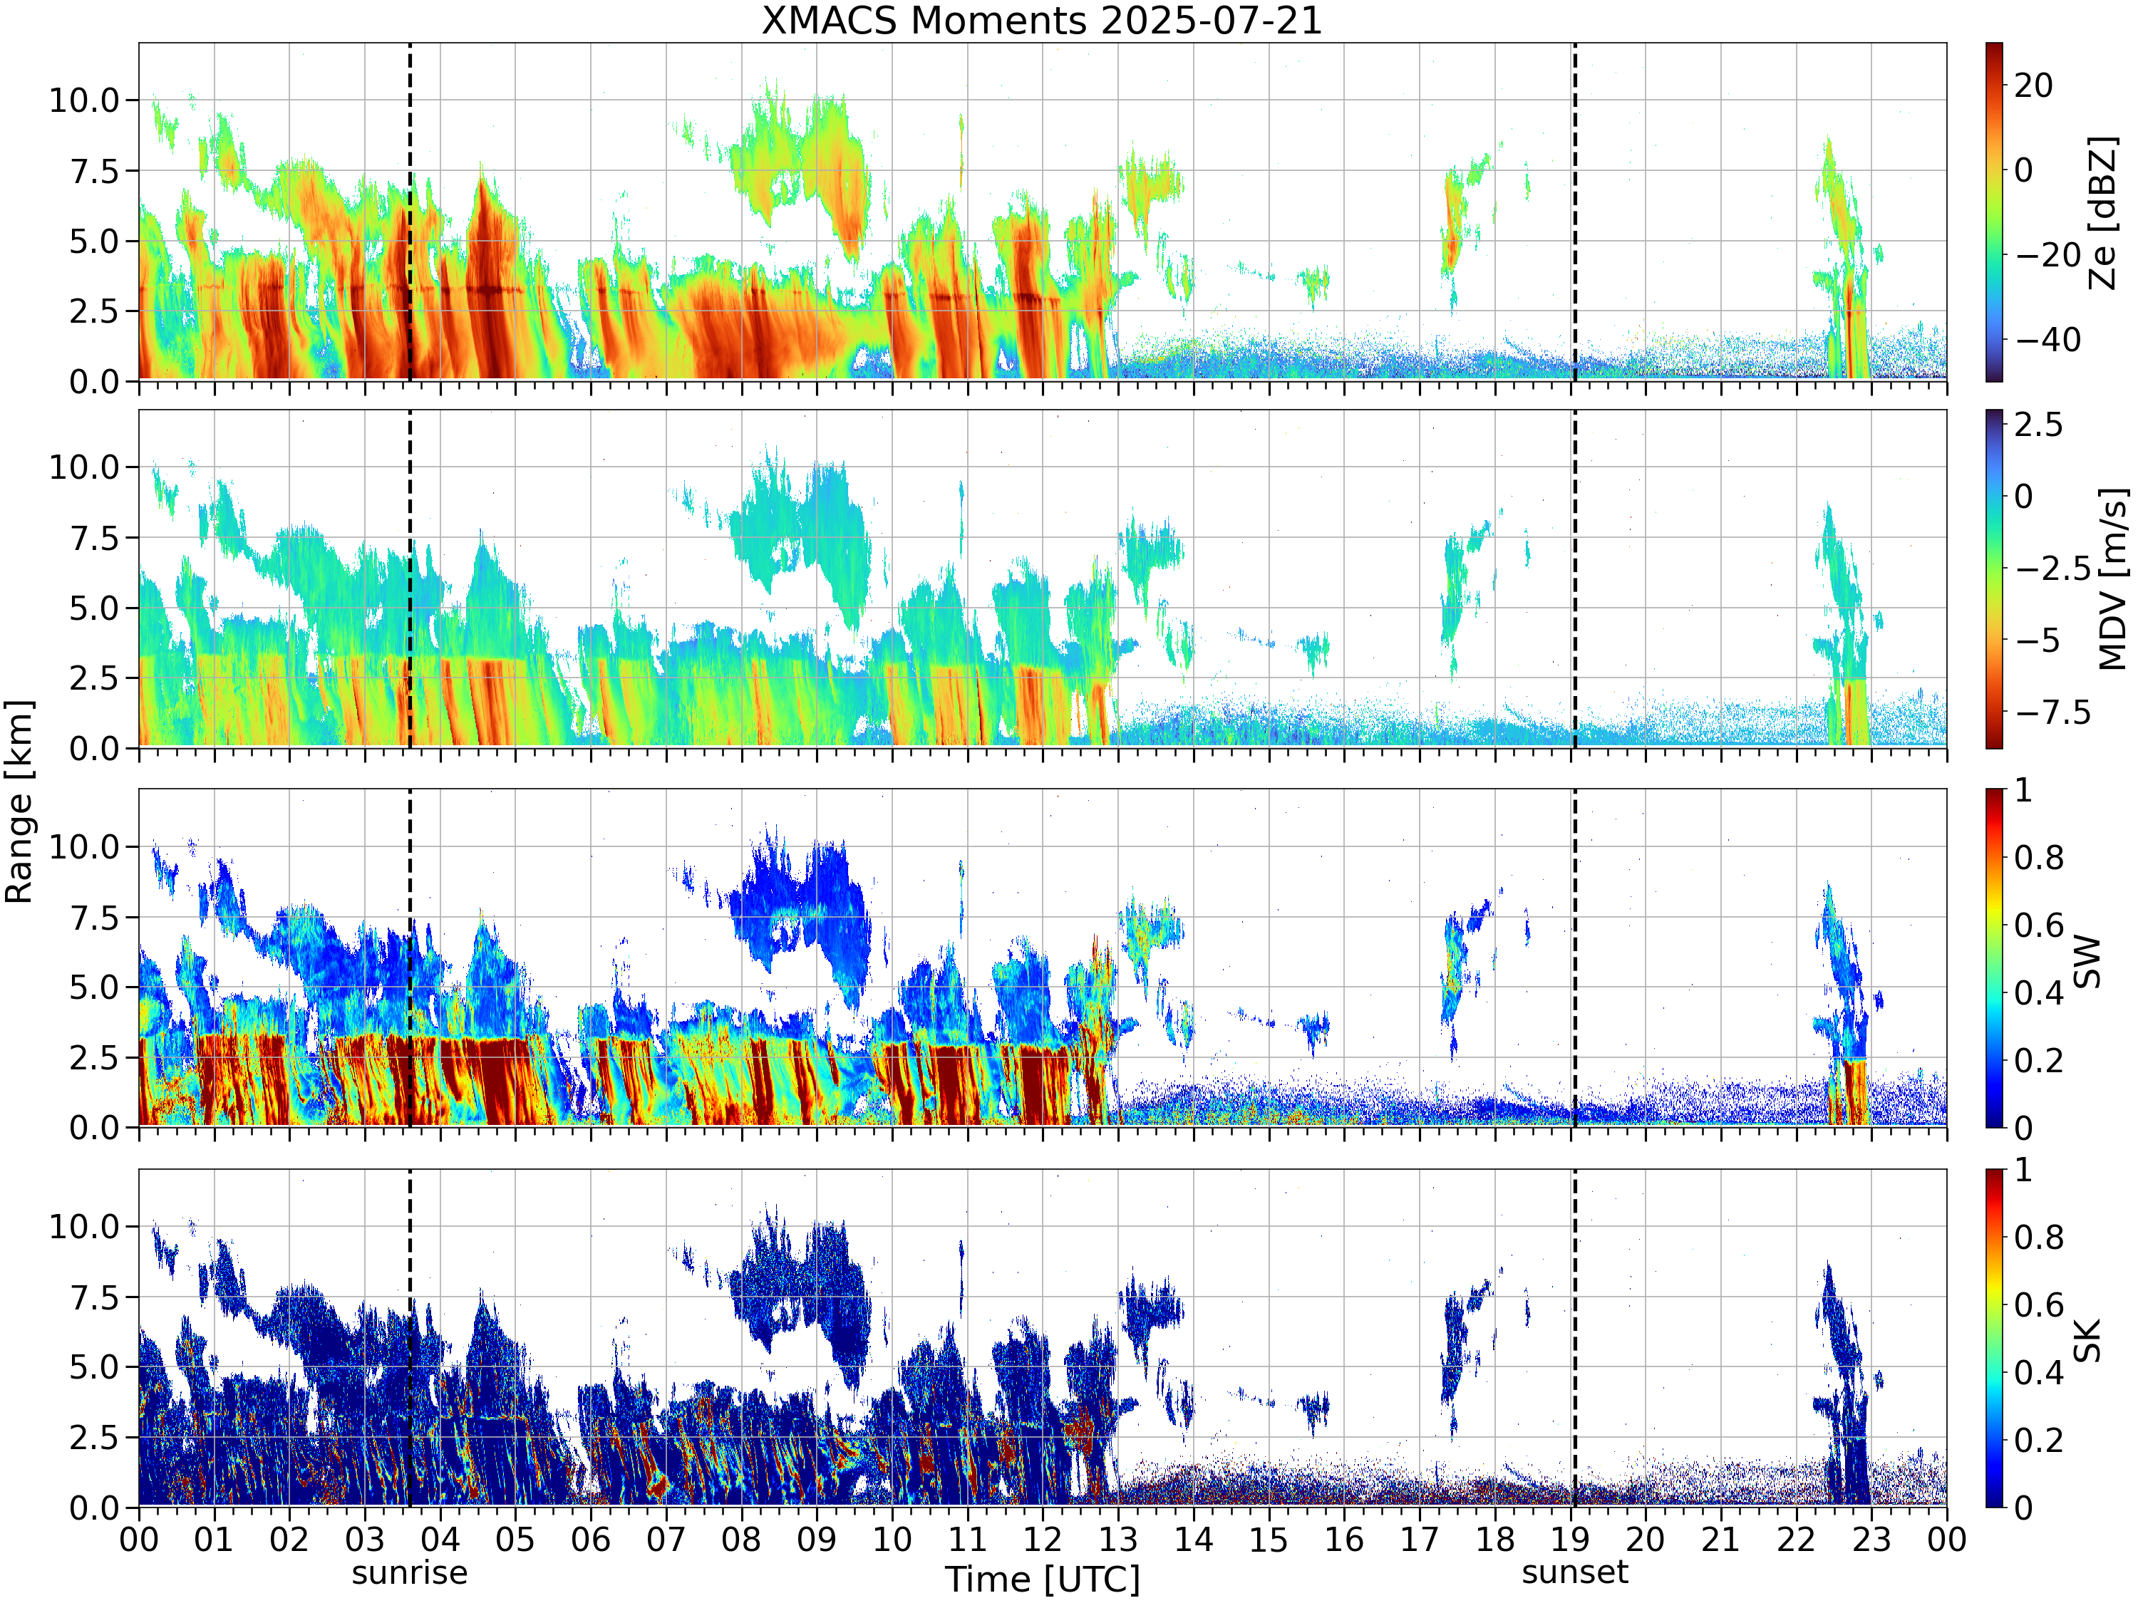Click the MDV [m/s] colorbar
This screenshot has height=1603, width=2138.
(x=1994, y=579)
